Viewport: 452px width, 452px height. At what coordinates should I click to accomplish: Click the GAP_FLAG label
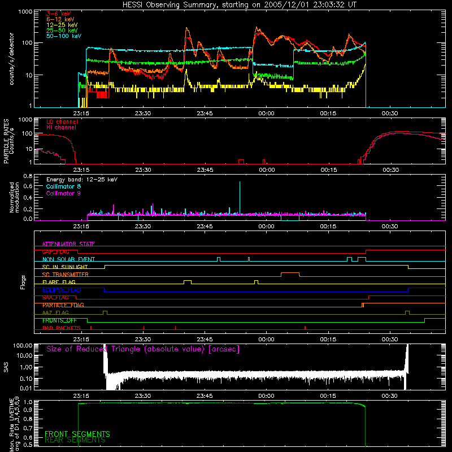pos(55,251)
